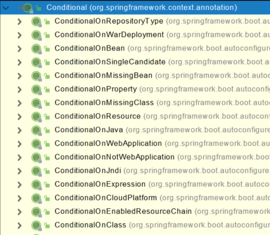
Task: Expand ConditionalOnJava node
Action: coord(19,131)
